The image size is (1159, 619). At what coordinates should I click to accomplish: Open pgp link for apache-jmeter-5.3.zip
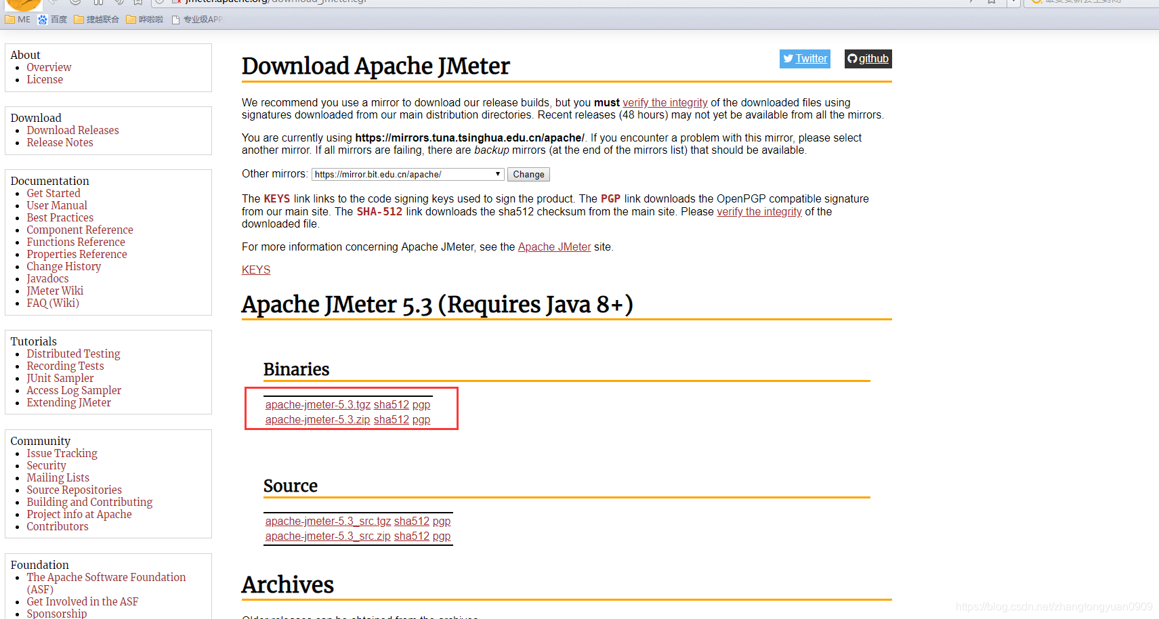pos(421,420)
